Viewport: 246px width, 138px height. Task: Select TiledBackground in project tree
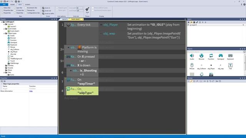click(16, 59)
